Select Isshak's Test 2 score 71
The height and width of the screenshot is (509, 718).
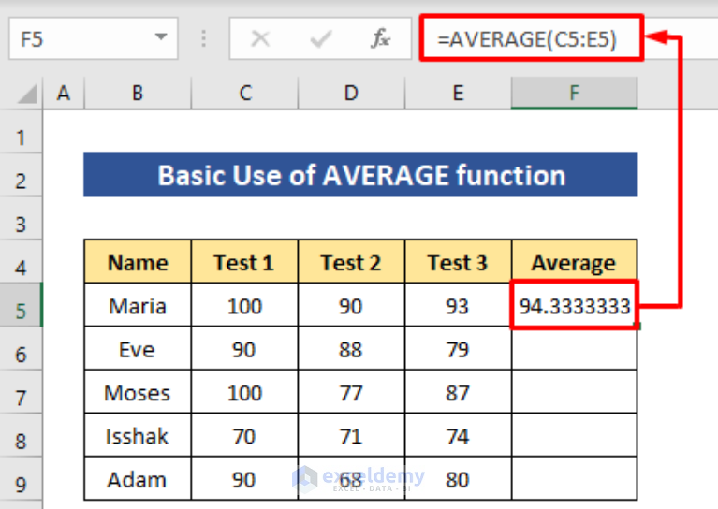tap(351, 435)
